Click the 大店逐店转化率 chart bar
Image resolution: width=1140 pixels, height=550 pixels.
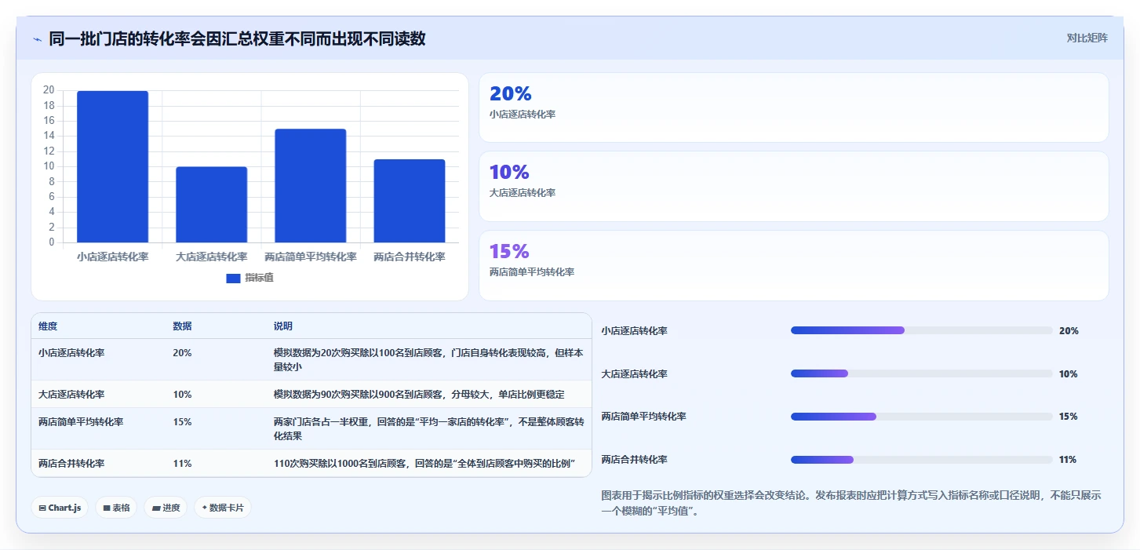212,205
